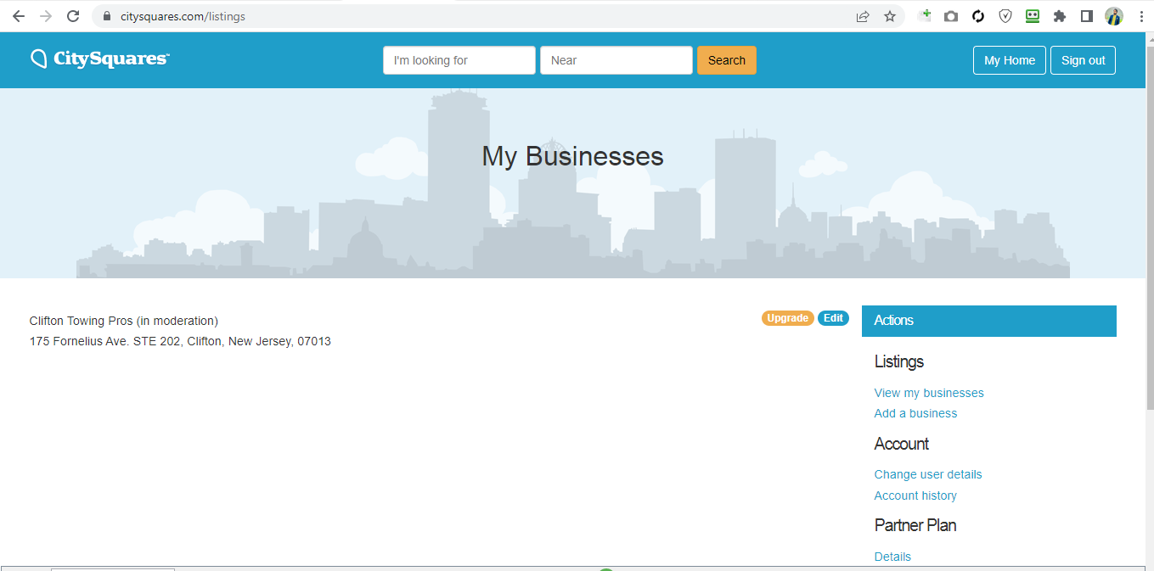The width and height of the screenshot is (1154, 571).
Task: Click "Clifton Towing Pros (in moderation)" text
Action: pyautogui.click(x=124, y=321)
